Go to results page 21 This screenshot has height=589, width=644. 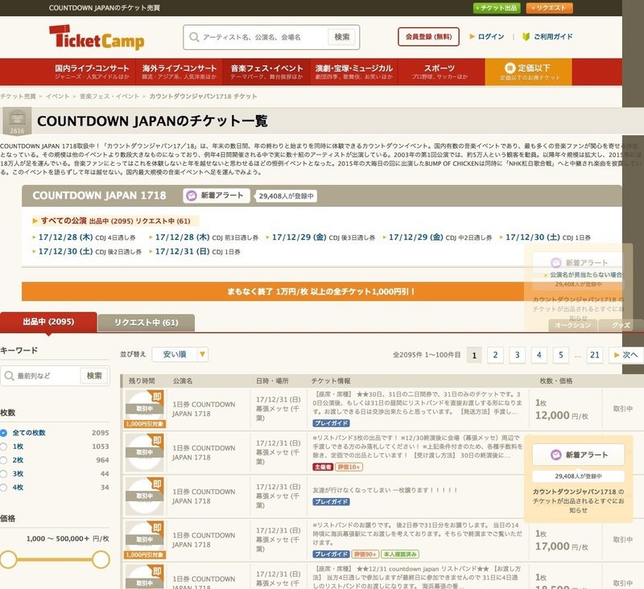point(595,355)
